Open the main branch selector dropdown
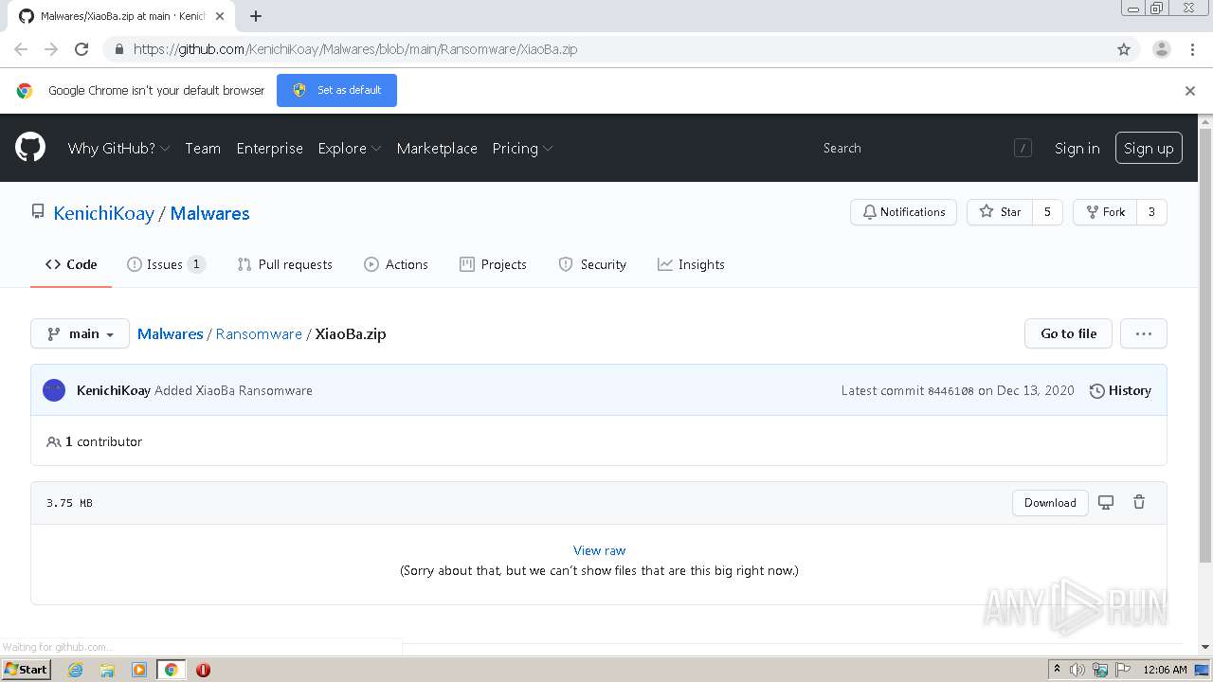1213x682 pixels. [80, 333]
